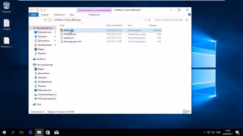This screenshot has width=243, height=136.
Task: Open Быстрый доступ in navigation pane
Action: coord(45,28)
